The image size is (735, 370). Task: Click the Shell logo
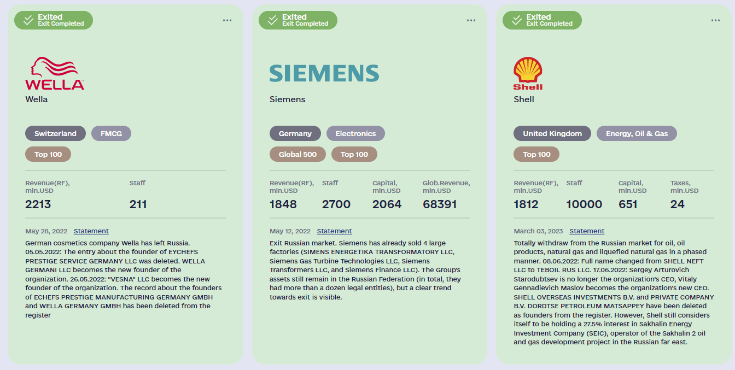pos(528,74)
